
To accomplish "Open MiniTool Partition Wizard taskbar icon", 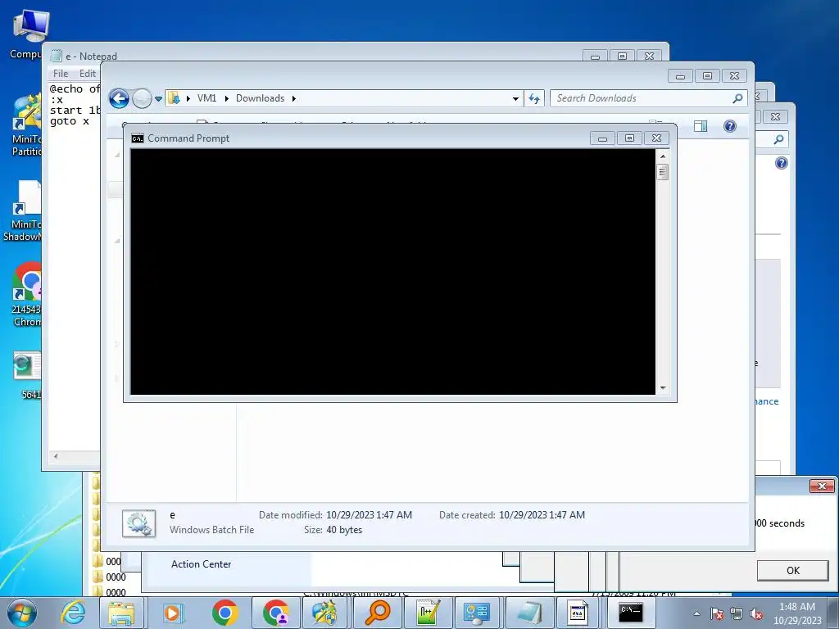I will 324,613.
